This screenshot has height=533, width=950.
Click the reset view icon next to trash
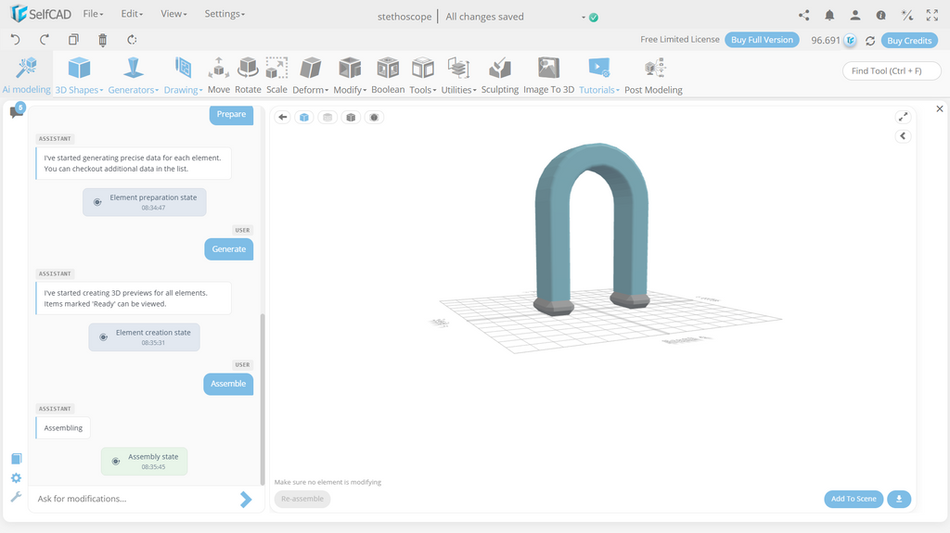point(132,40)
